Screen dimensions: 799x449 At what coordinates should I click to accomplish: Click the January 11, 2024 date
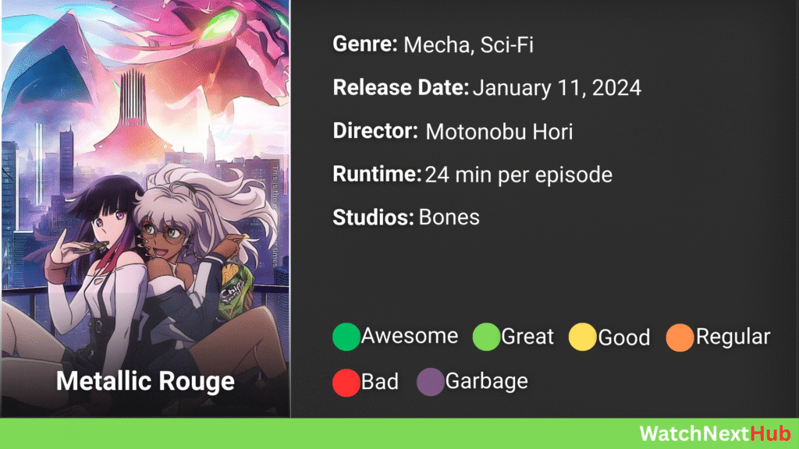point(557,88)
